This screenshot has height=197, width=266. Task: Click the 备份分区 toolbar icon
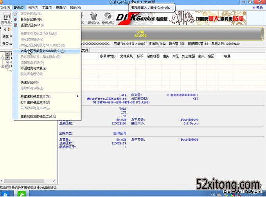tap(108, 16)
